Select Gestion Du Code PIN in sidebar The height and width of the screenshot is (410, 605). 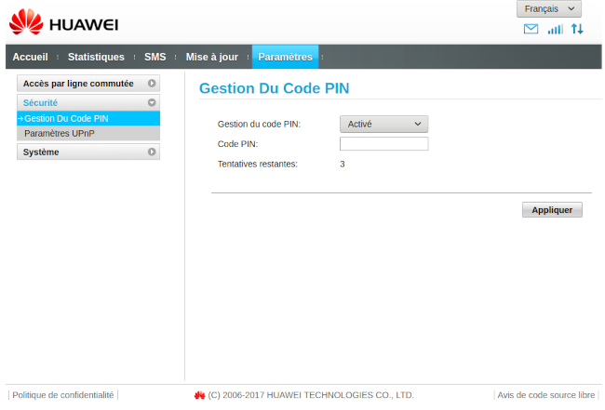67,118
